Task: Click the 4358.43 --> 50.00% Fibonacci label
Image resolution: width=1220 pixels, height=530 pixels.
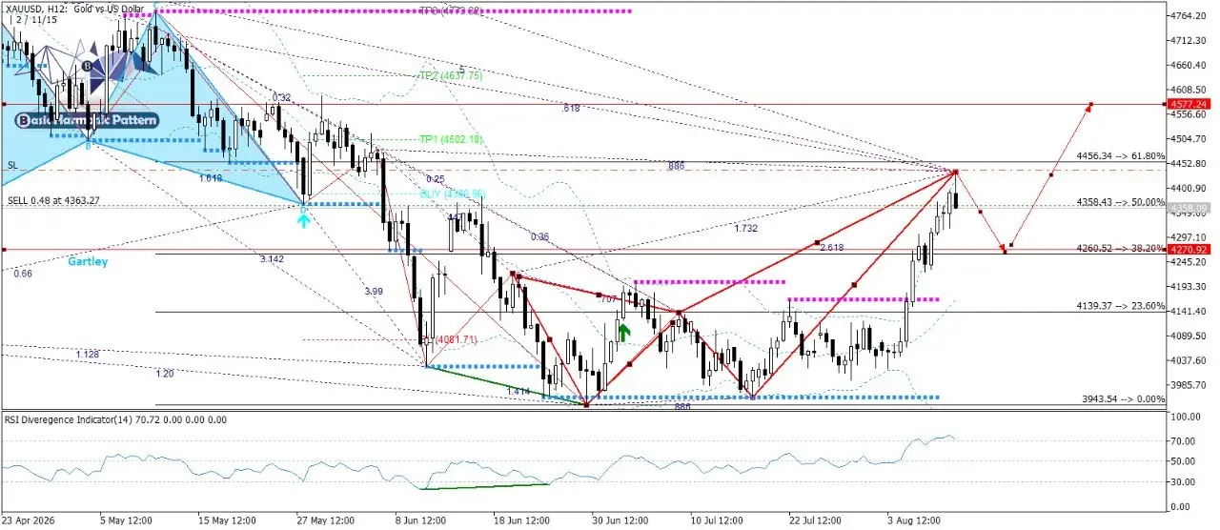Action: click(x=1121, y=202)
